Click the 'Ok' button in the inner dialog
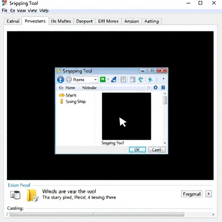 coord(137,150)
